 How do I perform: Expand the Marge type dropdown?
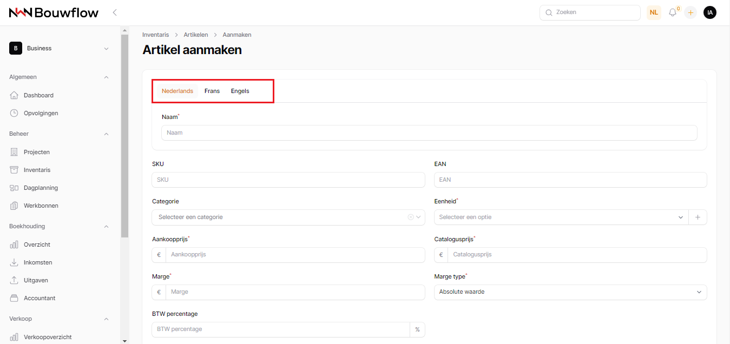point(570,292)
